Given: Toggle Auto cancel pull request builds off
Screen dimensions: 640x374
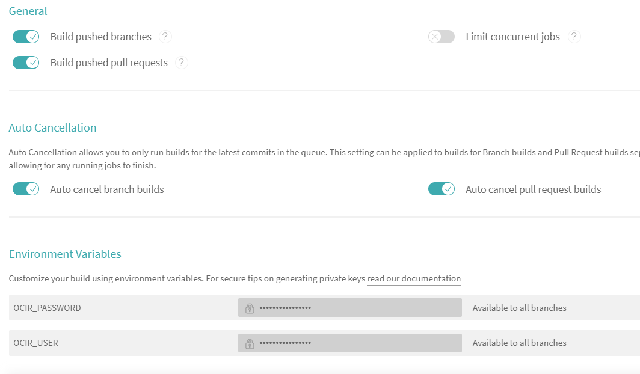Looking at the screenshot, I should 442,189.
